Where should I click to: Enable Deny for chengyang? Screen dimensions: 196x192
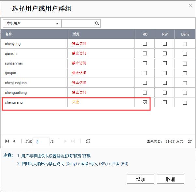185,103
